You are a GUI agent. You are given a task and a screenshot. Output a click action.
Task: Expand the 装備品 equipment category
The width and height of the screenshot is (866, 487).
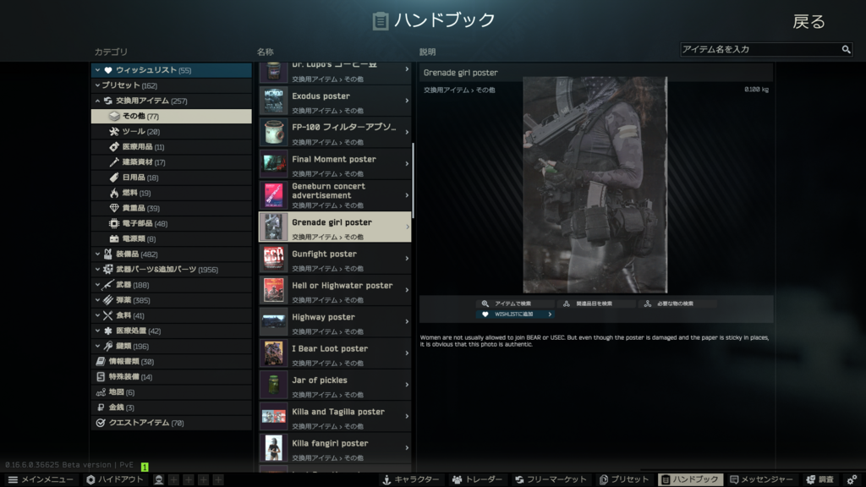click(x=98, y=254)
